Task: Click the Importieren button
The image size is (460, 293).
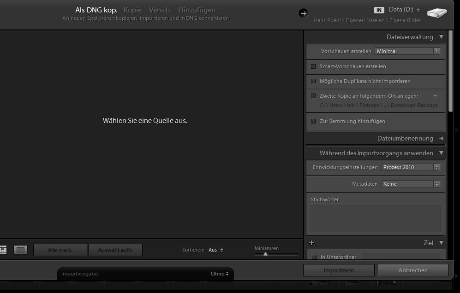Action: pos(339,270)
